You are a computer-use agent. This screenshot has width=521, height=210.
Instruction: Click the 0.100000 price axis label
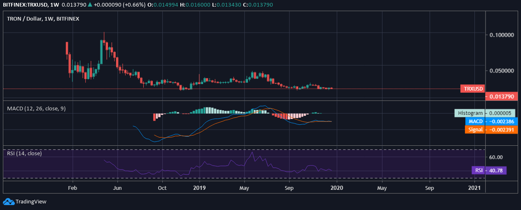pyautogui.click(x=502, y=35)
